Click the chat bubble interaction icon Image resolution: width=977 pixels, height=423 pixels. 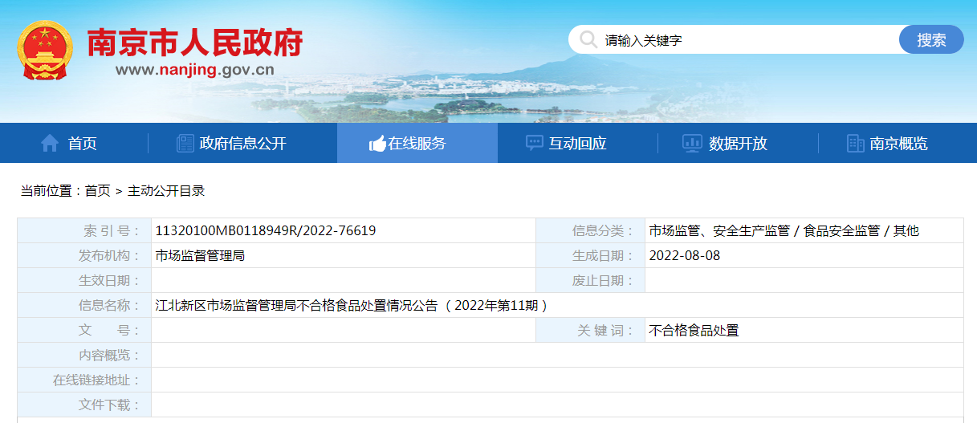(534, 144)
